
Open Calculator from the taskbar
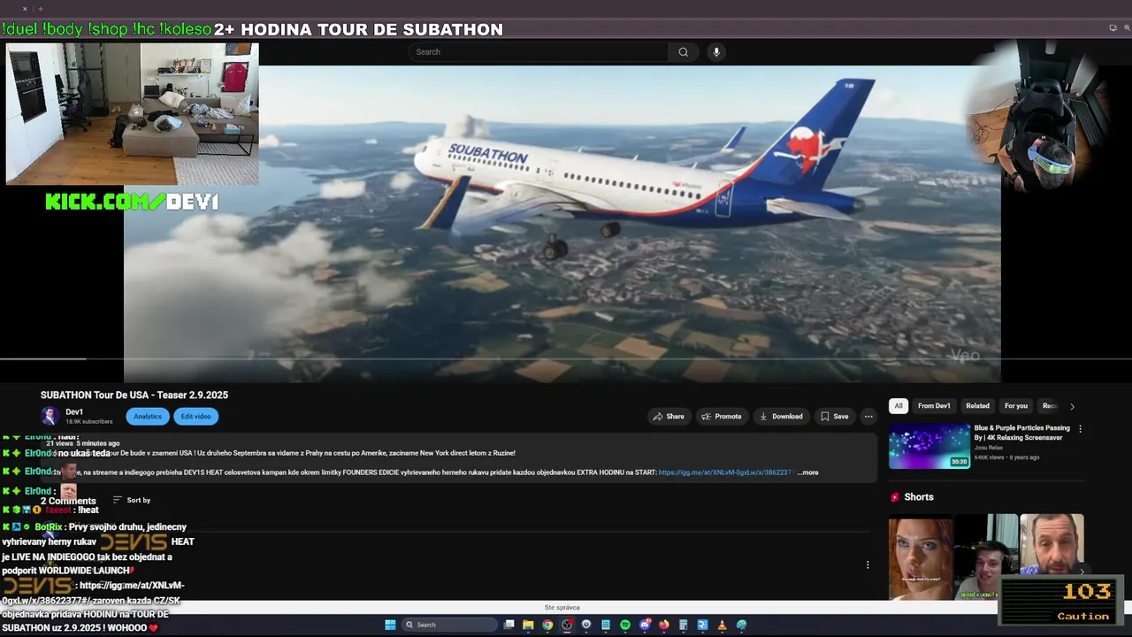[x=684, y=625]
